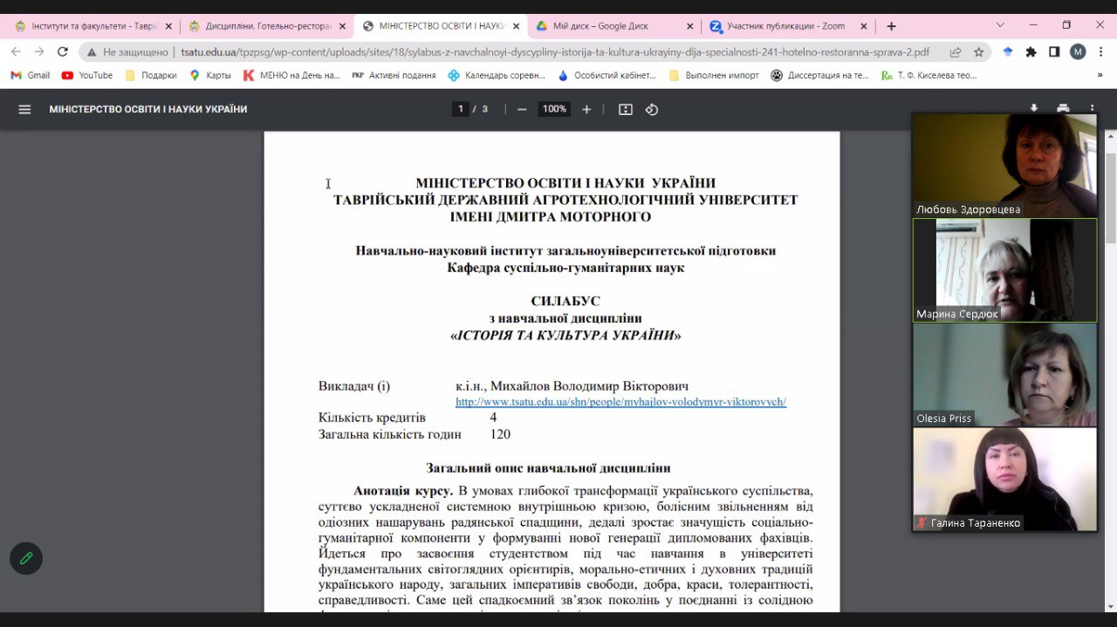Open Активні подання bookmark

click(x=394, y=75)
